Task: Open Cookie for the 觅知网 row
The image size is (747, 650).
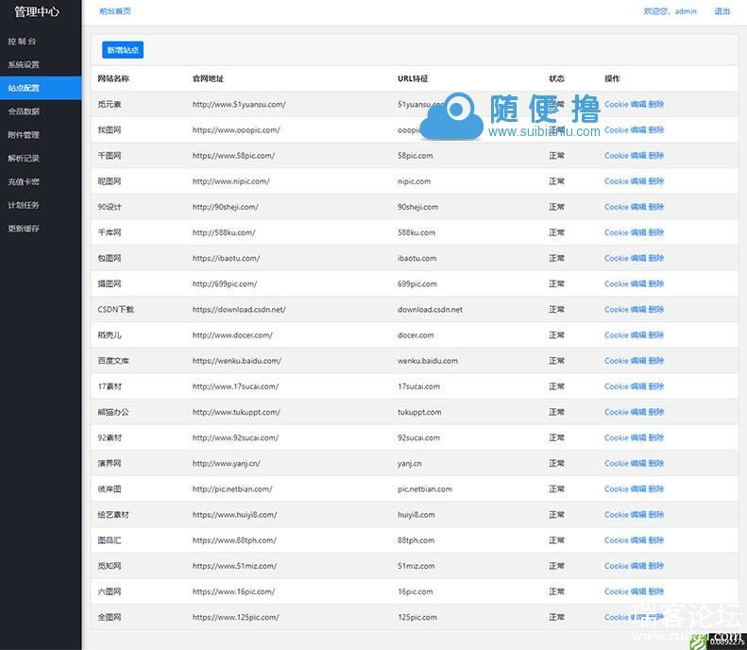Action: pyautogui.click(x=617, y=566)
